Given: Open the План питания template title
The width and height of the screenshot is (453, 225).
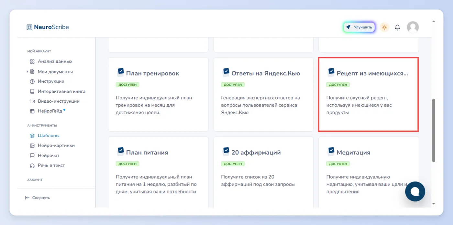Looking at the screenshot, I should tap(147, 152).
